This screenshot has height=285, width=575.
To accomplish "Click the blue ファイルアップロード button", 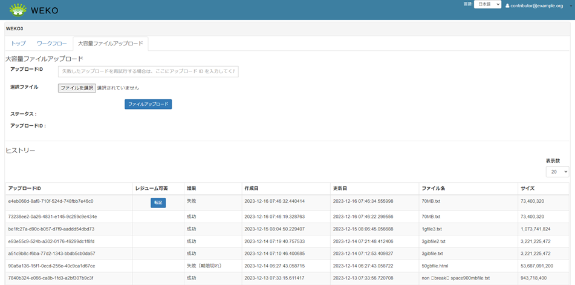I will [148, 104].
